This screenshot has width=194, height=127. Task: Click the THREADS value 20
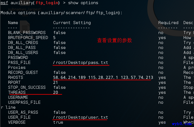tap(56, 92)
